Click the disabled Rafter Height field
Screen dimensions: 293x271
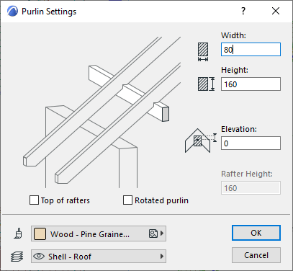(x=251, y=188)
